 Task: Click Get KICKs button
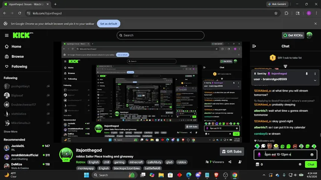click(x=293, y=35)
